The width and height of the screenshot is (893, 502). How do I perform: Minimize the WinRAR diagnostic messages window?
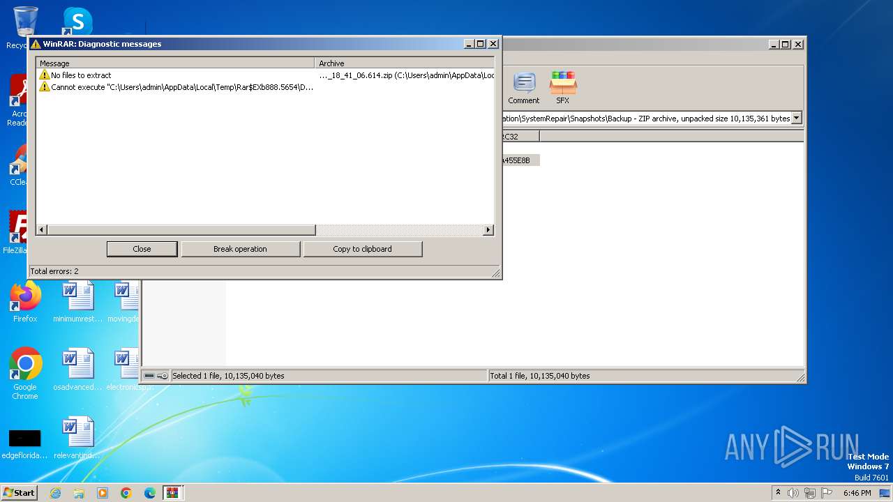pyautogui.click(x=469, y=44)
